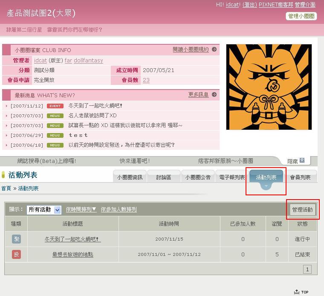Open the 閱讀小圈圈規約 link
324x296 pixels.
click(x=191, y=49)
